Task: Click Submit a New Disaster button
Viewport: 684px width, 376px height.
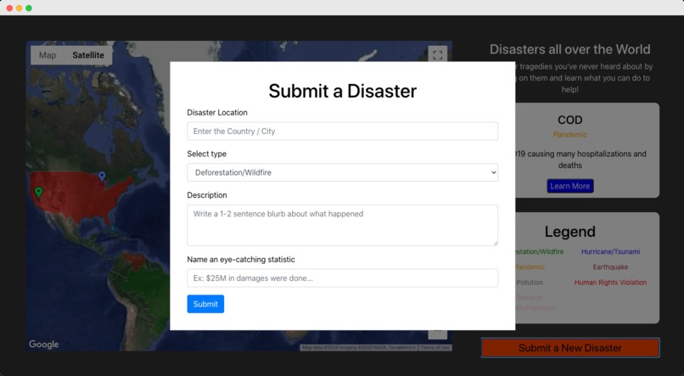Action: pos(570,348)
